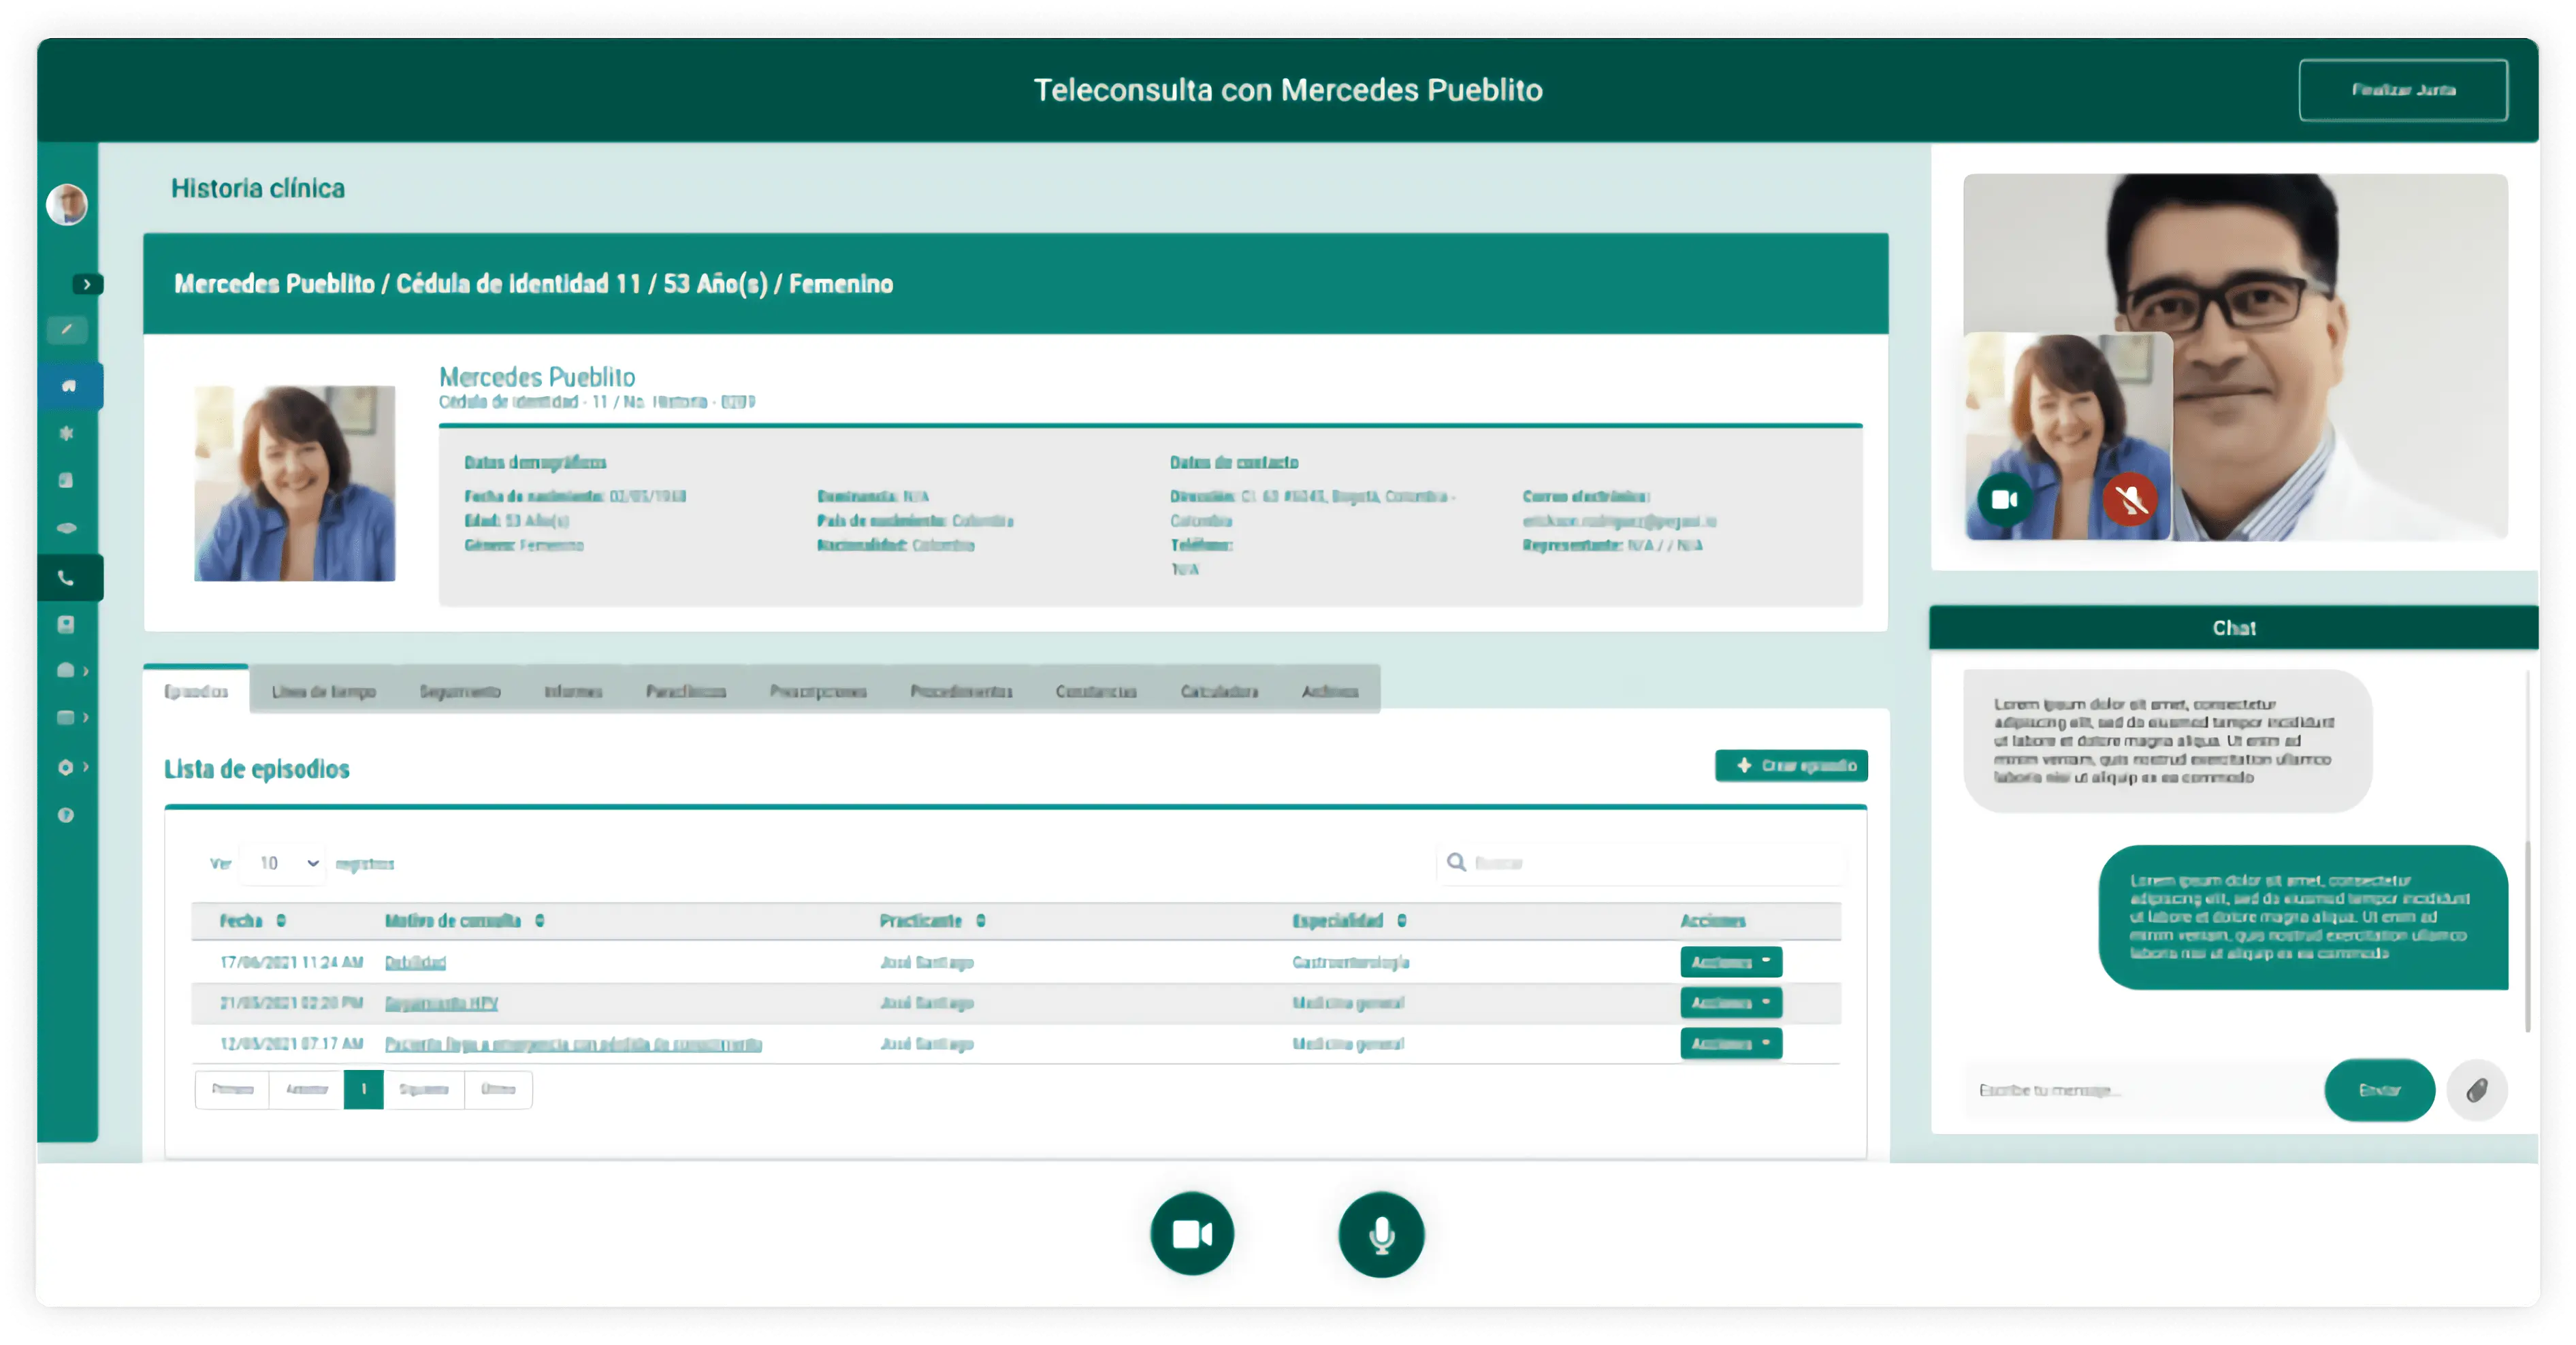
Task: Click the sent green chat message bubble
Action: tap(2303, 917)
